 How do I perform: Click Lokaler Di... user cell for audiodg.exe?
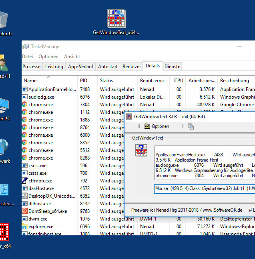click(152, 97)
